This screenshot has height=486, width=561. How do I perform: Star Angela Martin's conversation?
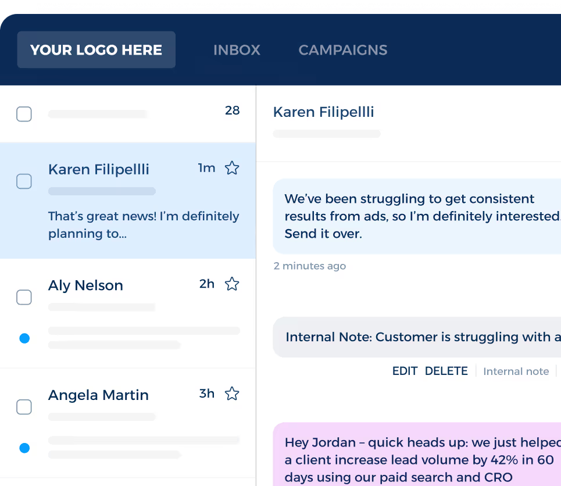(x=231, y=394)
